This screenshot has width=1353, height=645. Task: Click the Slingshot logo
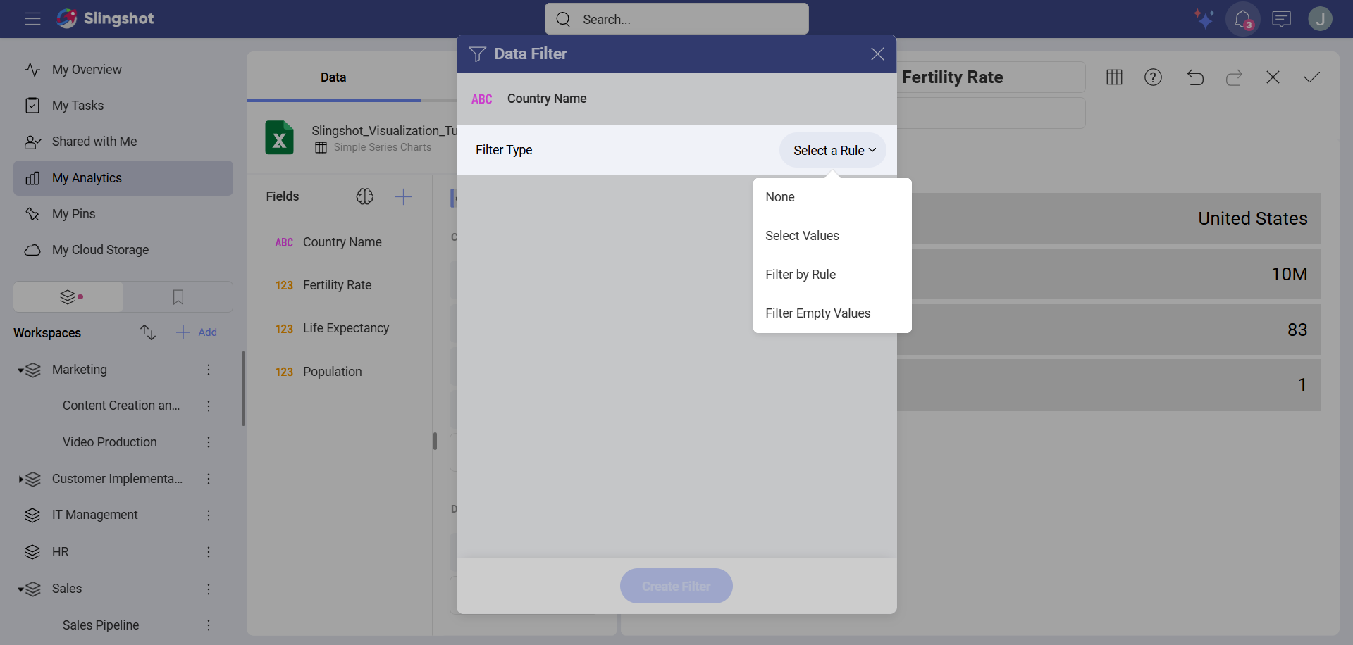pyautogui.click(x=106, y=19)
